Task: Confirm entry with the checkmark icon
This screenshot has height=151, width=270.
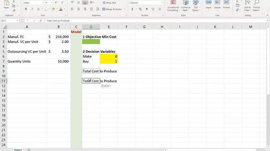Action: tap(34, 21)
